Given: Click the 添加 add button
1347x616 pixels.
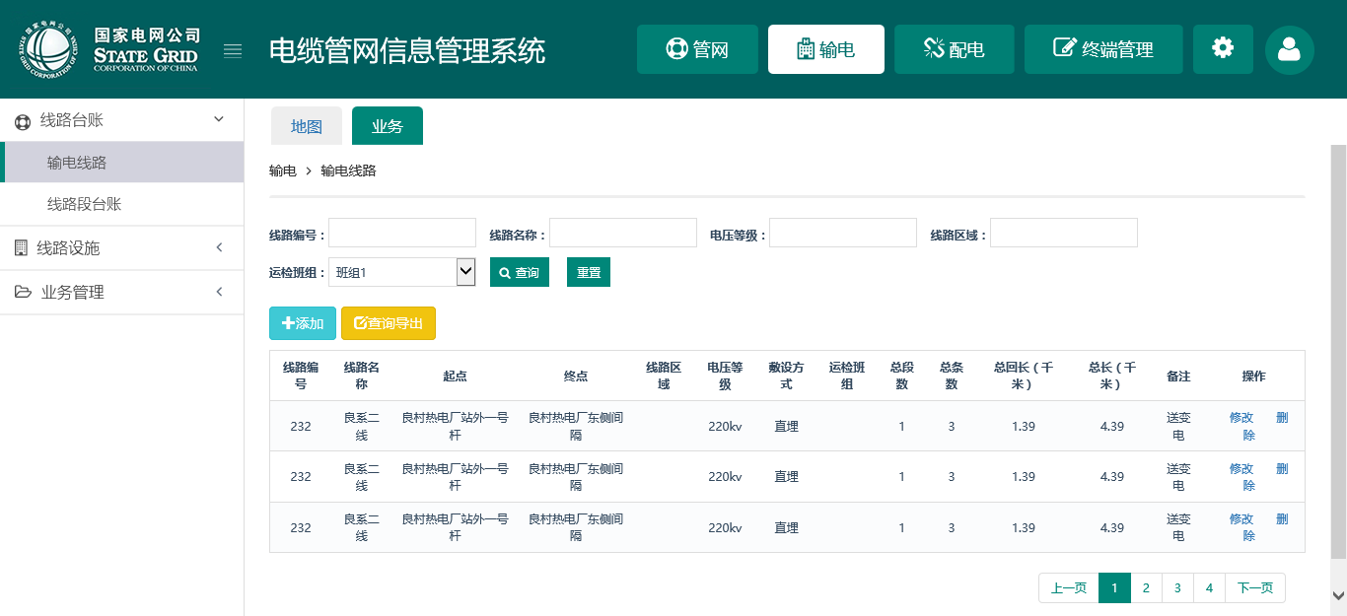Looking at the screenshot, I should click(303, 323).
